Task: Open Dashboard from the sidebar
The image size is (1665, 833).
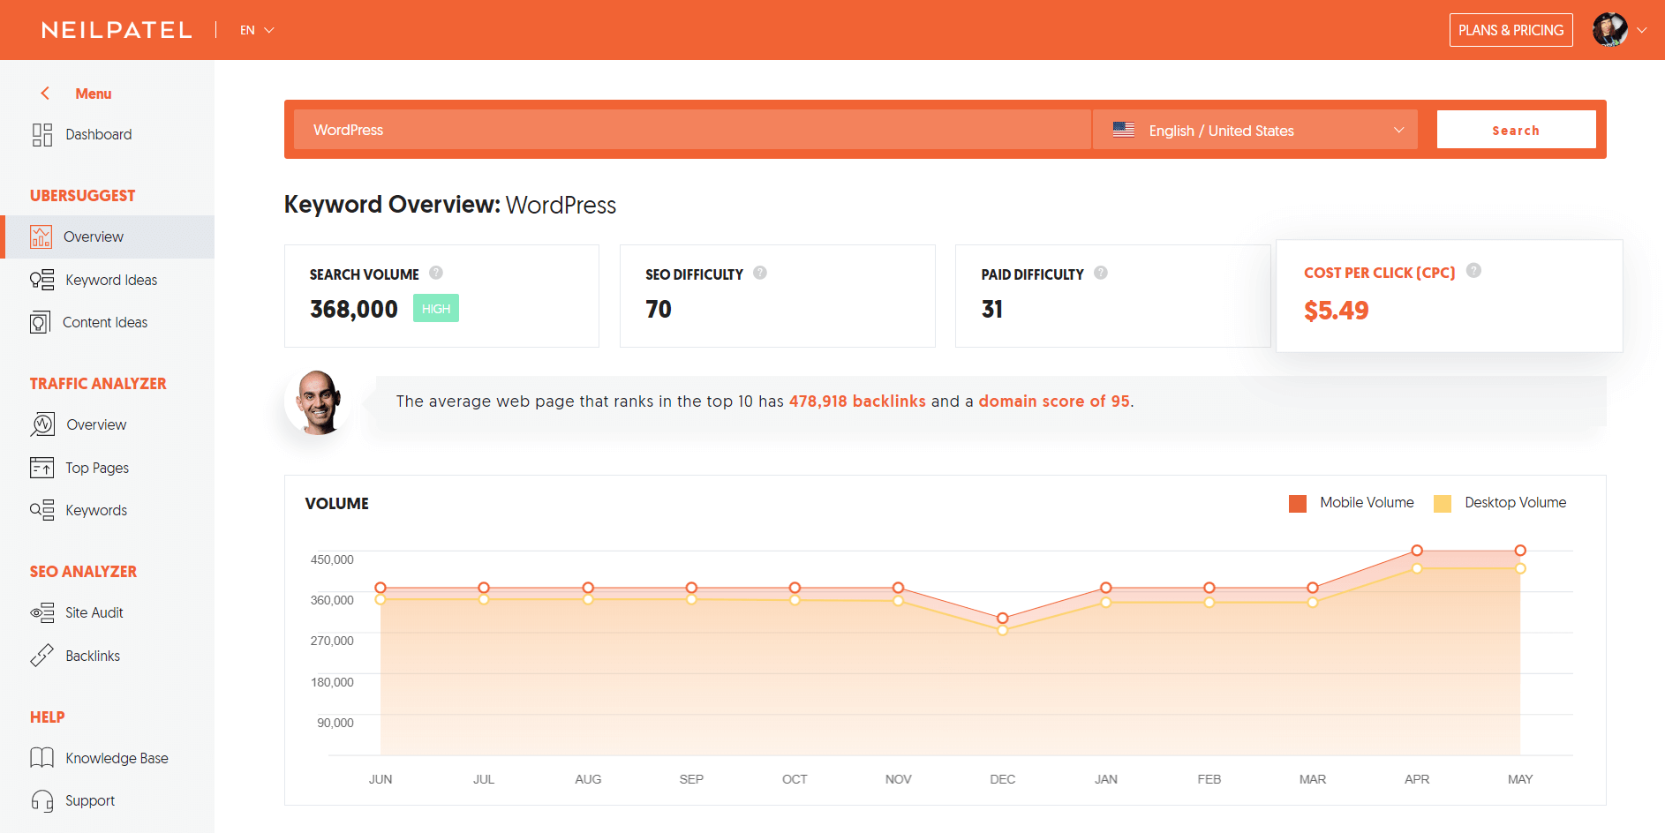Action: 98,134
